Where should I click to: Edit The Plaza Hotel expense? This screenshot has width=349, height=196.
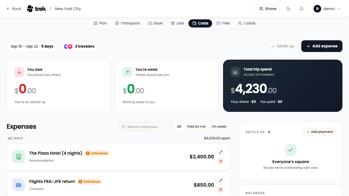tap(221, 152)
